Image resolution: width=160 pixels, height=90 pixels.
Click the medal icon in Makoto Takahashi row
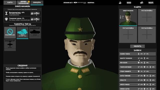point(139,58)
